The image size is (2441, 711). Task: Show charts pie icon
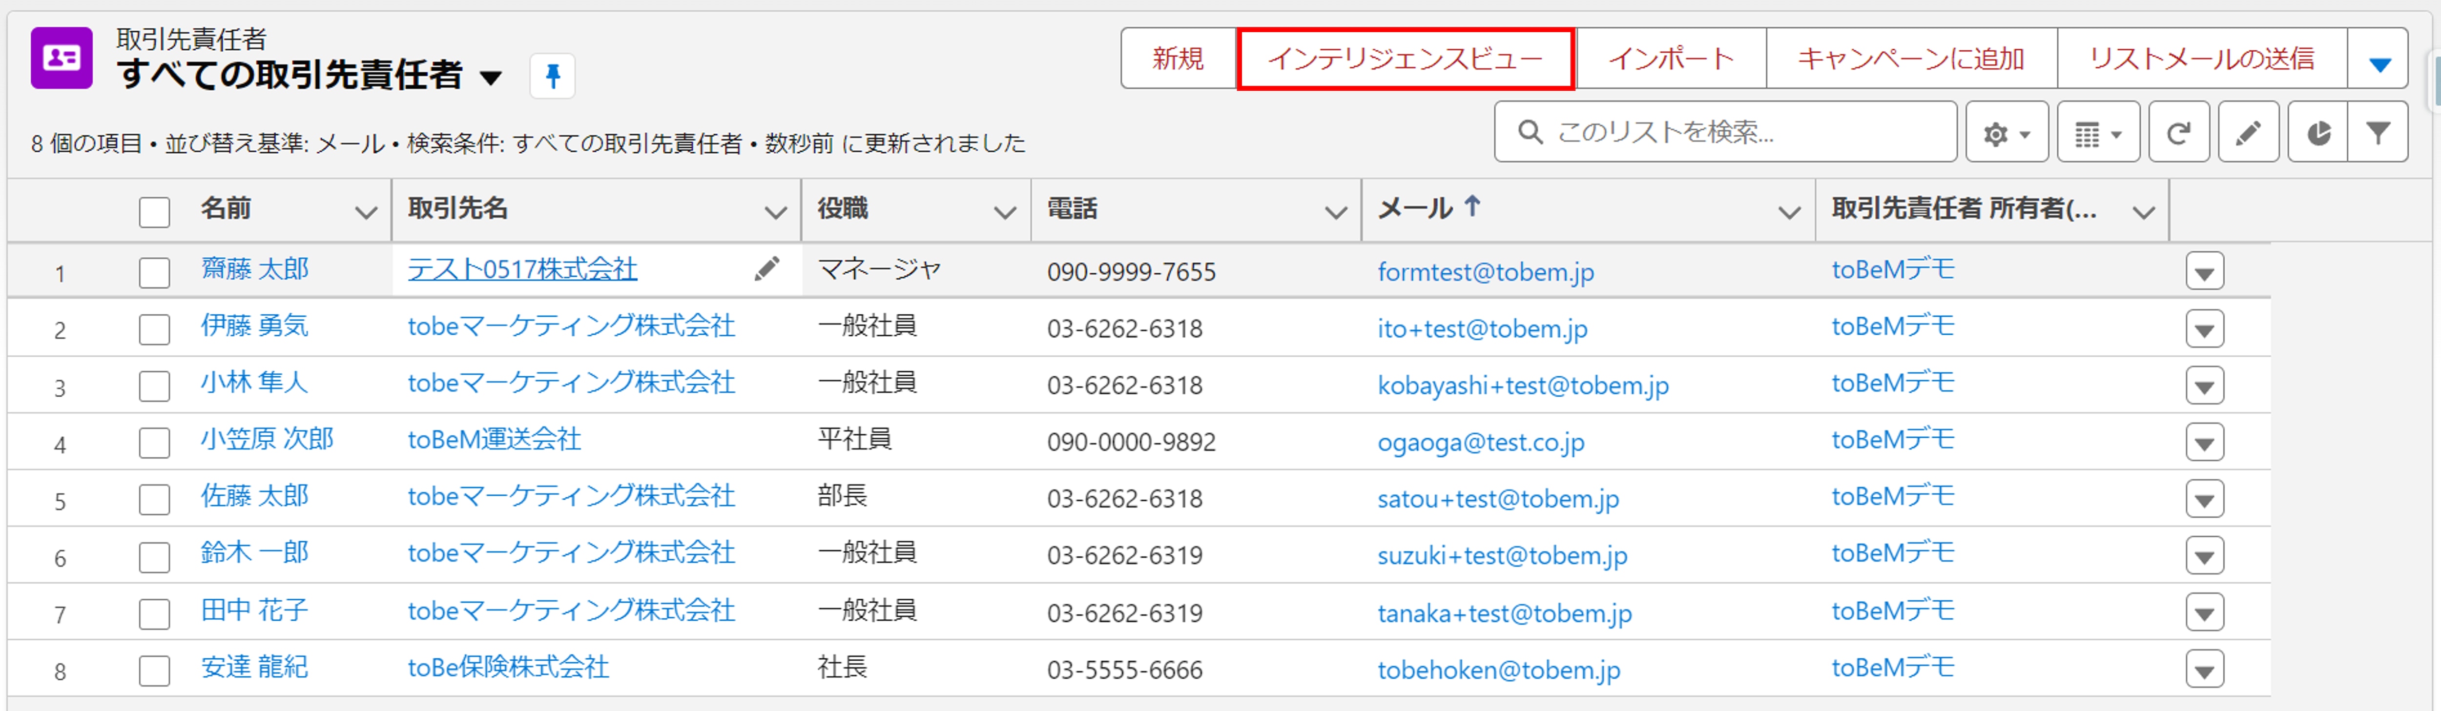click(x=2318, y=133)
